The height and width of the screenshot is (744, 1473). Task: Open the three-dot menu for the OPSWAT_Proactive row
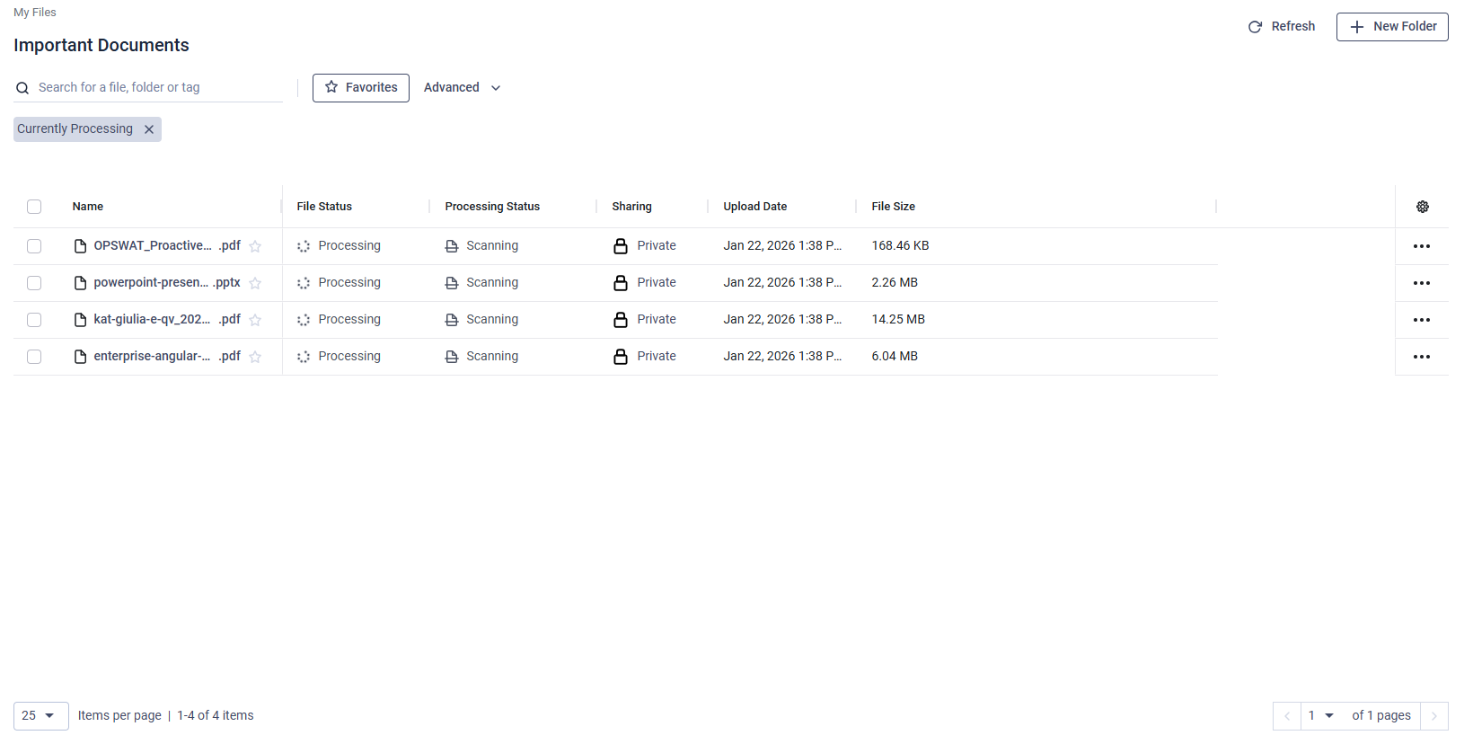point(1421,246)
